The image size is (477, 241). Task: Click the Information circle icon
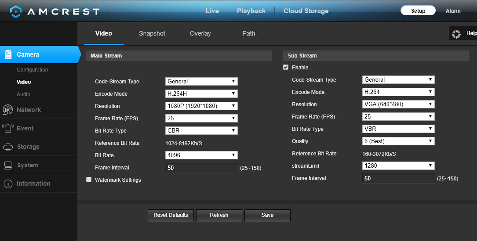tap(8, 183)
